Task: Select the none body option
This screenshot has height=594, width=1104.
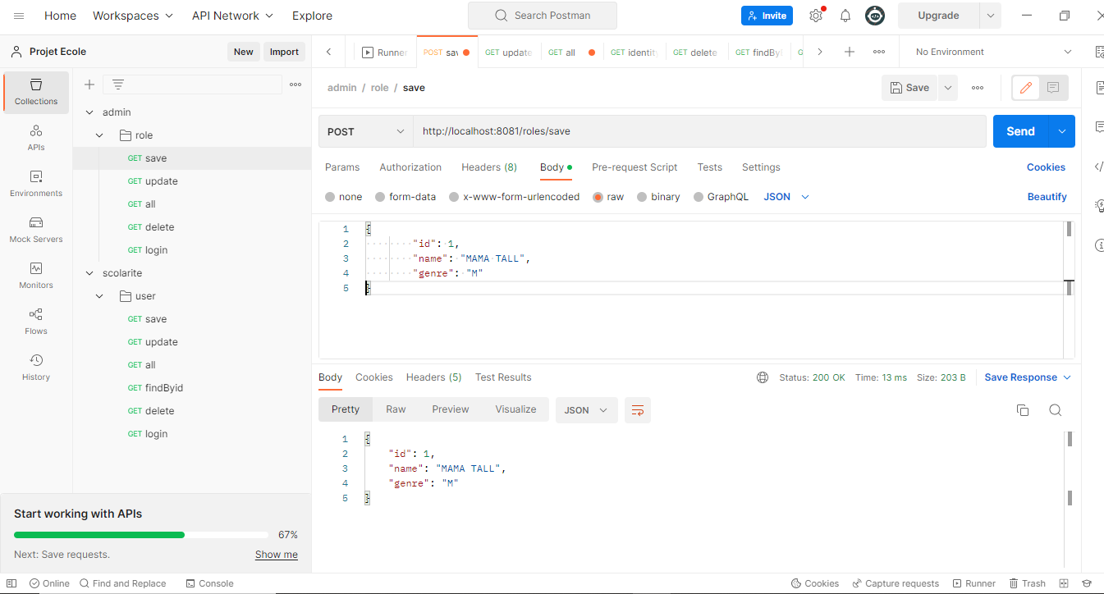Action: tap(343, 196)
